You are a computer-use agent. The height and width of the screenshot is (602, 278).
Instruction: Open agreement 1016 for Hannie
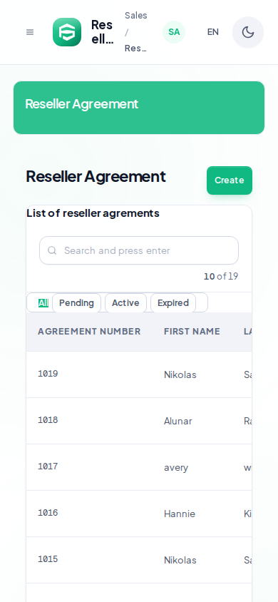tap(139, 514)
